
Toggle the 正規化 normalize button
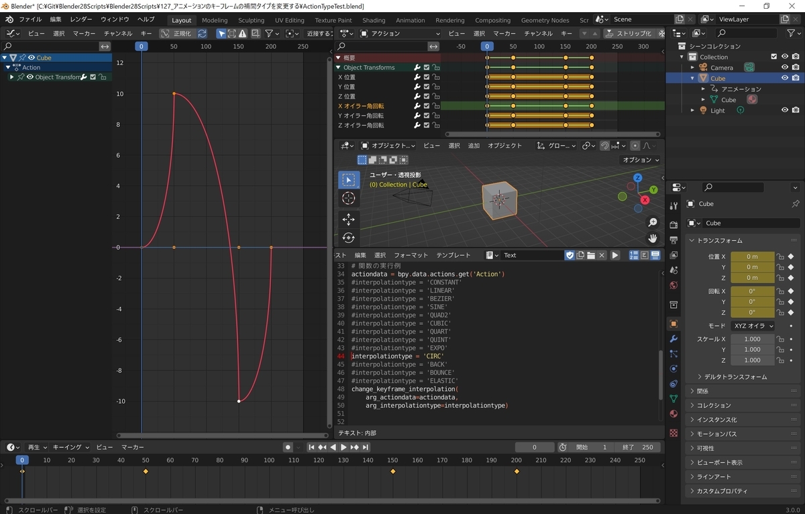pos(176,33)
